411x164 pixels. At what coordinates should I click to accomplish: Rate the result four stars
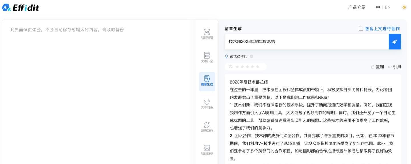click(x=252, y=67)
